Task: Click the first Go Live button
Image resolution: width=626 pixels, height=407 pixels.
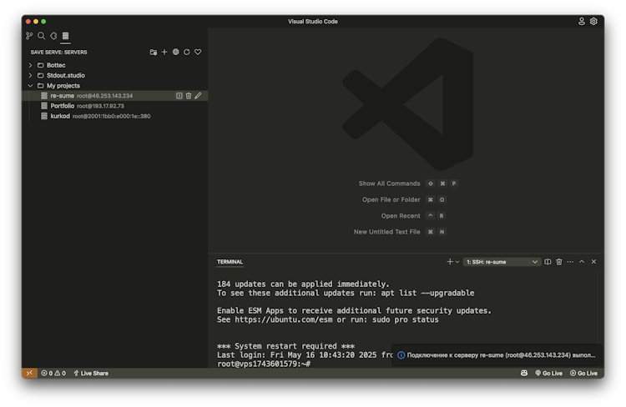Action: 549,373
